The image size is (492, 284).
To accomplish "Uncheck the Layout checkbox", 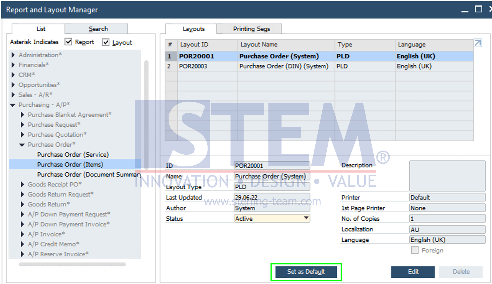I will point(106,42).
